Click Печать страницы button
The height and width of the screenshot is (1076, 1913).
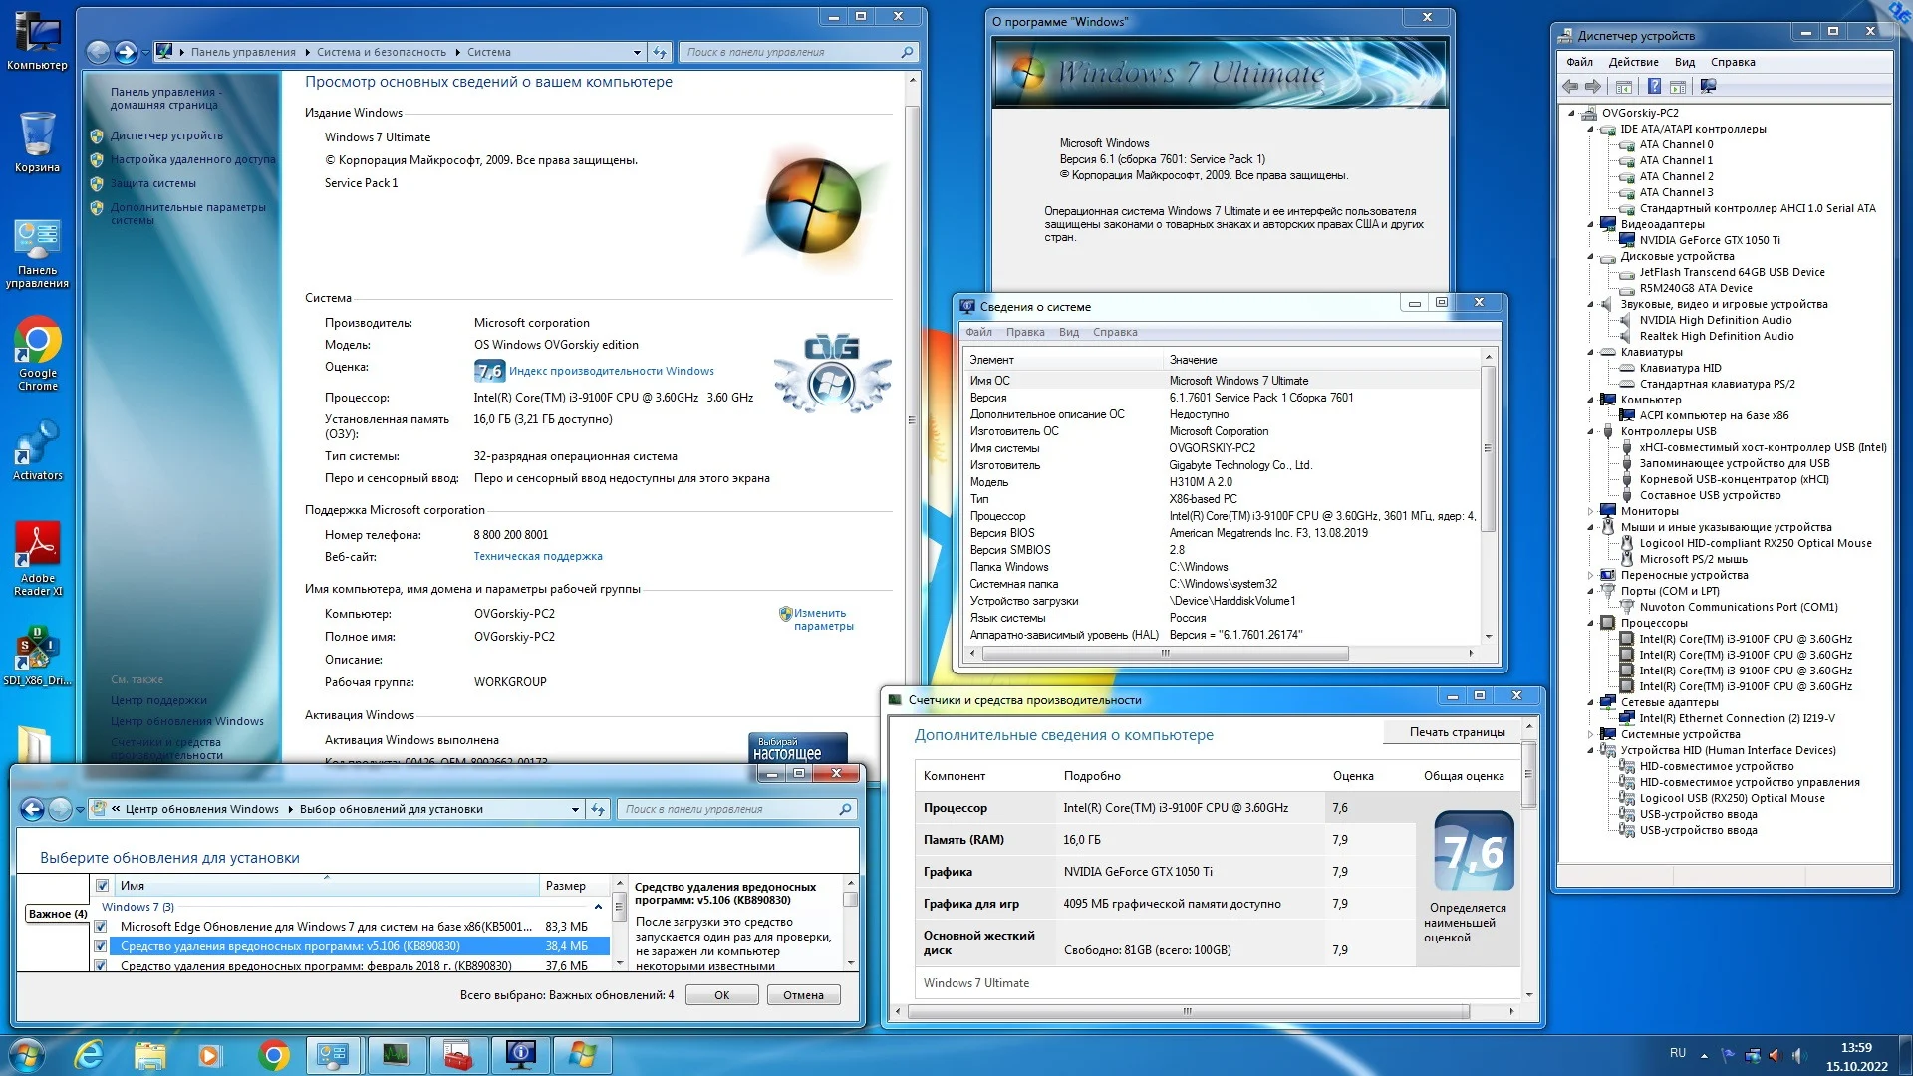pyautogui.click(x=1456, y=732)
